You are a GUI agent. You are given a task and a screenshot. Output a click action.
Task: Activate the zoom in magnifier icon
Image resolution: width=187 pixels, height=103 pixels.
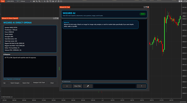click(x=39, y=1)
